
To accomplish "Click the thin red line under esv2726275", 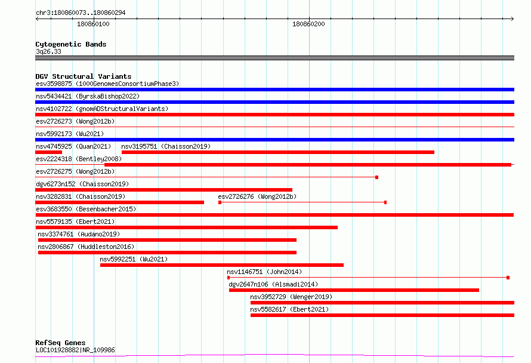I will point(206,177).
